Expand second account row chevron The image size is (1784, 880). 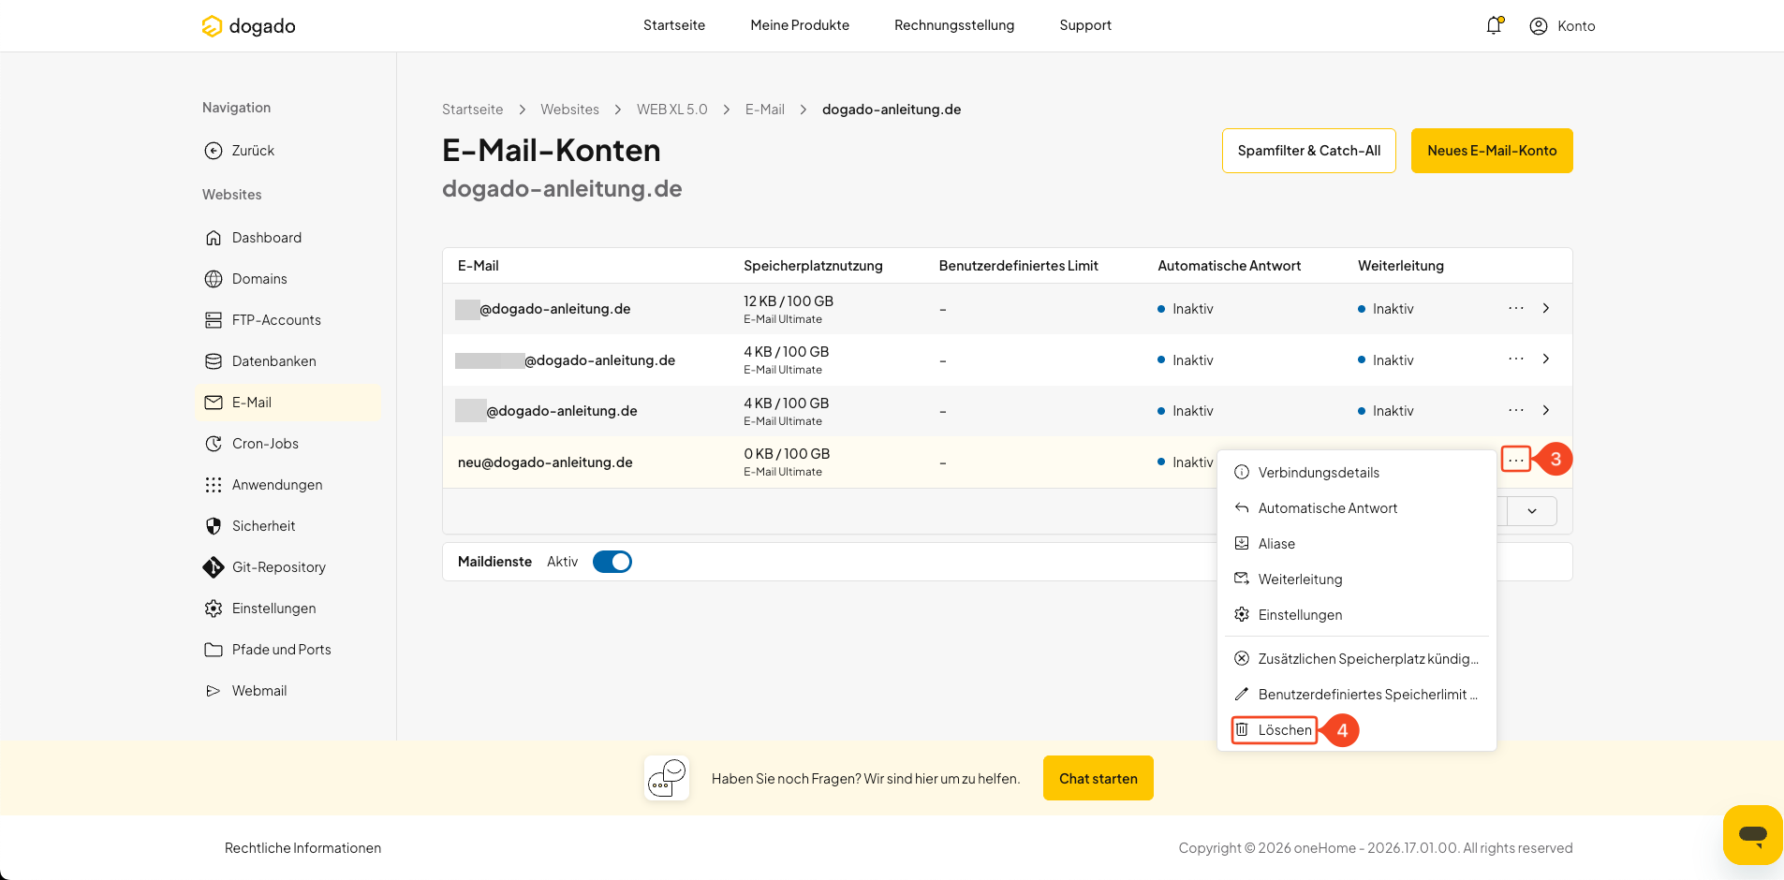[1546, 359]
